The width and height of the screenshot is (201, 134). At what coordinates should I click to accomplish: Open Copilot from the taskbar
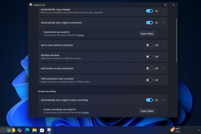[20, 130]
